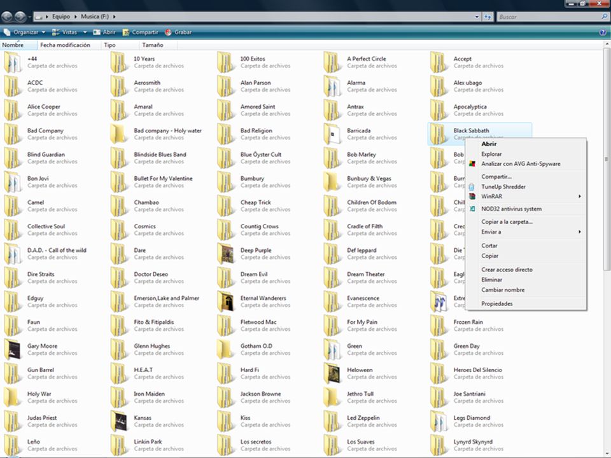This screenshot has width=611, height=458.
Task: Select the Gotham O.D folder icon
Action: coord(225,350)
